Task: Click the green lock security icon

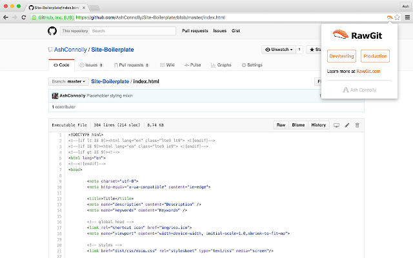Action: pyautogui.click(x=34, y=17)
